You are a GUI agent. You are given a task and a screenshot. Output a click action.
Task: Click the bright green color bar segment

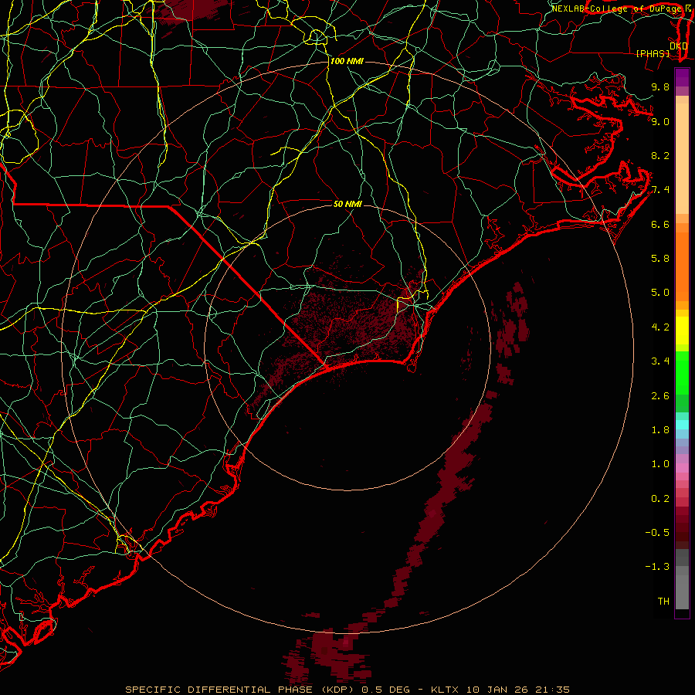682,373
